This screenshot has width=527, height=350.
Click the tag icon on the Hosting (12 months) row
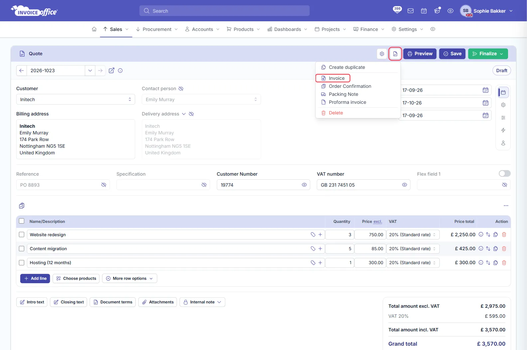pos(313,262)
